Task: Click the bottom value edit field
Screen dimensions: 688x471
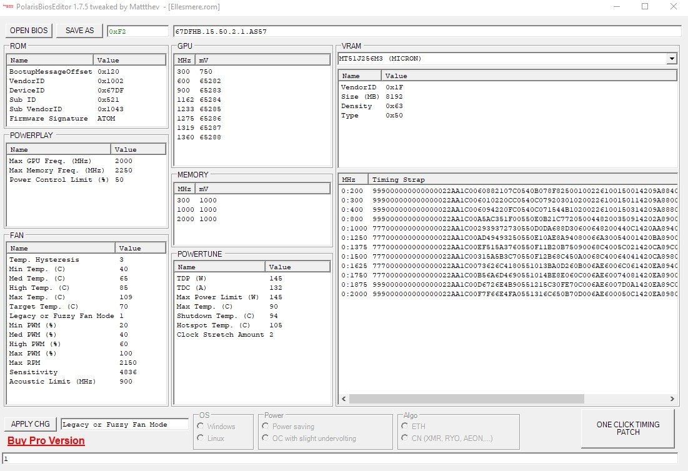Action: point(339,459)
